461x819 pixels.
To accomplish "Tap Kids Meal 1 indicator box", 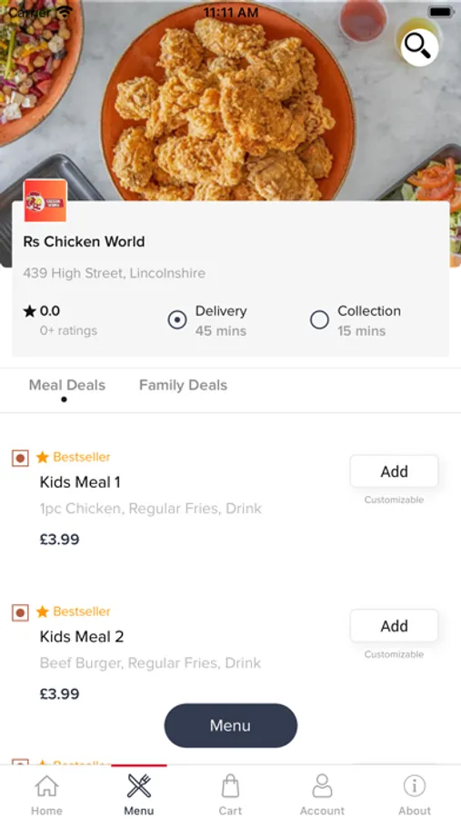I will click(20, 458).
